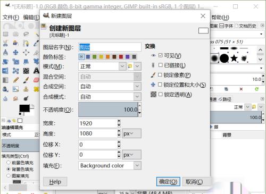
Task: Select the Paths tool
Action: click(x=26, y=43)
